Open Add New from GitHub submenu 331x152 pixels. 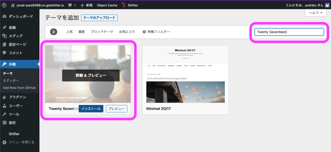(x=19, y=88)
